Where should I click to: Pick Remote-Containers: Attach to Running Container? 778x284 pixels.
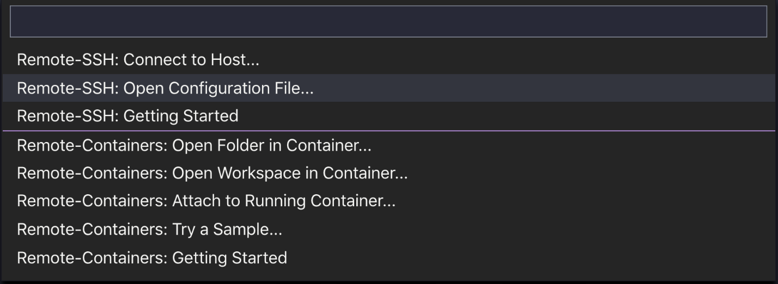[x=206, y=201]
